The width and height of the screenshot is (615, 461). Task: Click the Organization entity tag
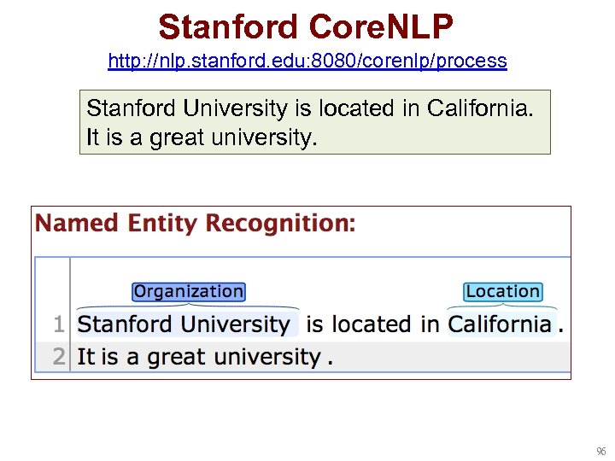[x=188, y=292]
